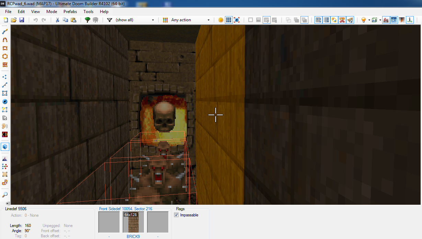Toggle the blue grid view button

tap(229, 20)
